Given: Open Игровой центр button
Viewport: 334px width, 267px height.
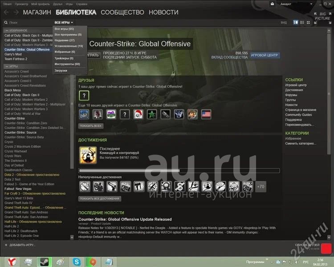Looking at the screenshot, I should point(265,55).
